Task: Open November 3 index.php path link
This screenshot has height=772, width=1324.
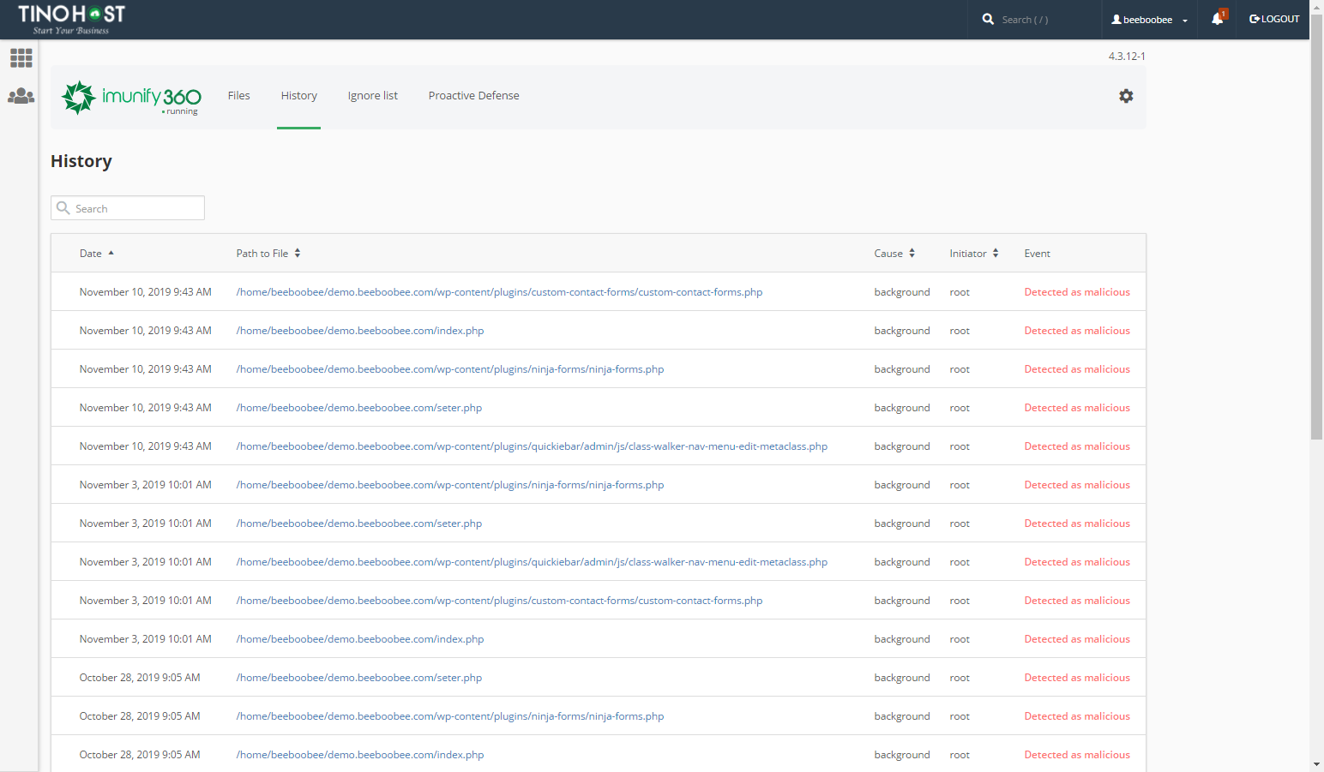Action: [x=360, y=639]
